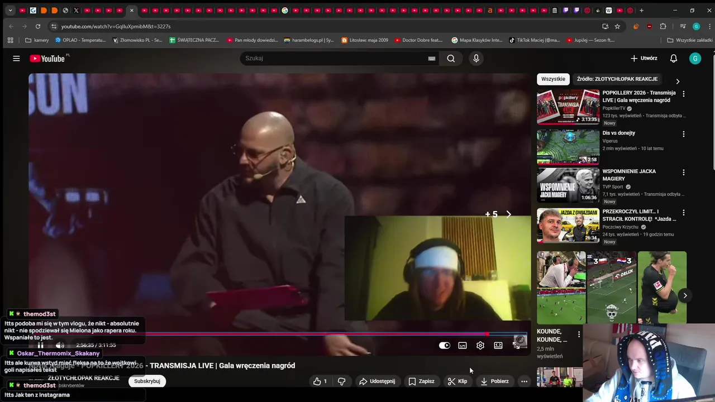Open options for POPKILLERY 2026 suggestion

tap(683, 94)
